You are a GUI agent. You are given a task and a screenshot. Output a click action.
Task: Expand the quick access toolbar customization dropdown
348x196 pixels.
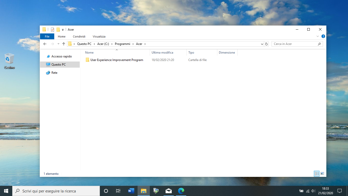(x=63, y=30)
